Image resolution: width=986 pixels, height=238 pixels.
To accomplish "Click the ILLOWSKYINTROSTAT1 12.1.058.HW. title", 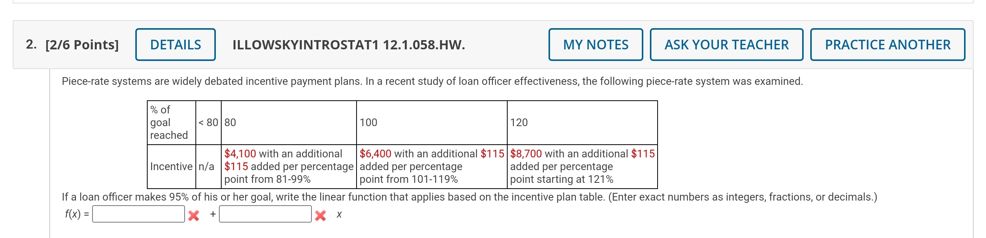I will [x=348, y=44].
